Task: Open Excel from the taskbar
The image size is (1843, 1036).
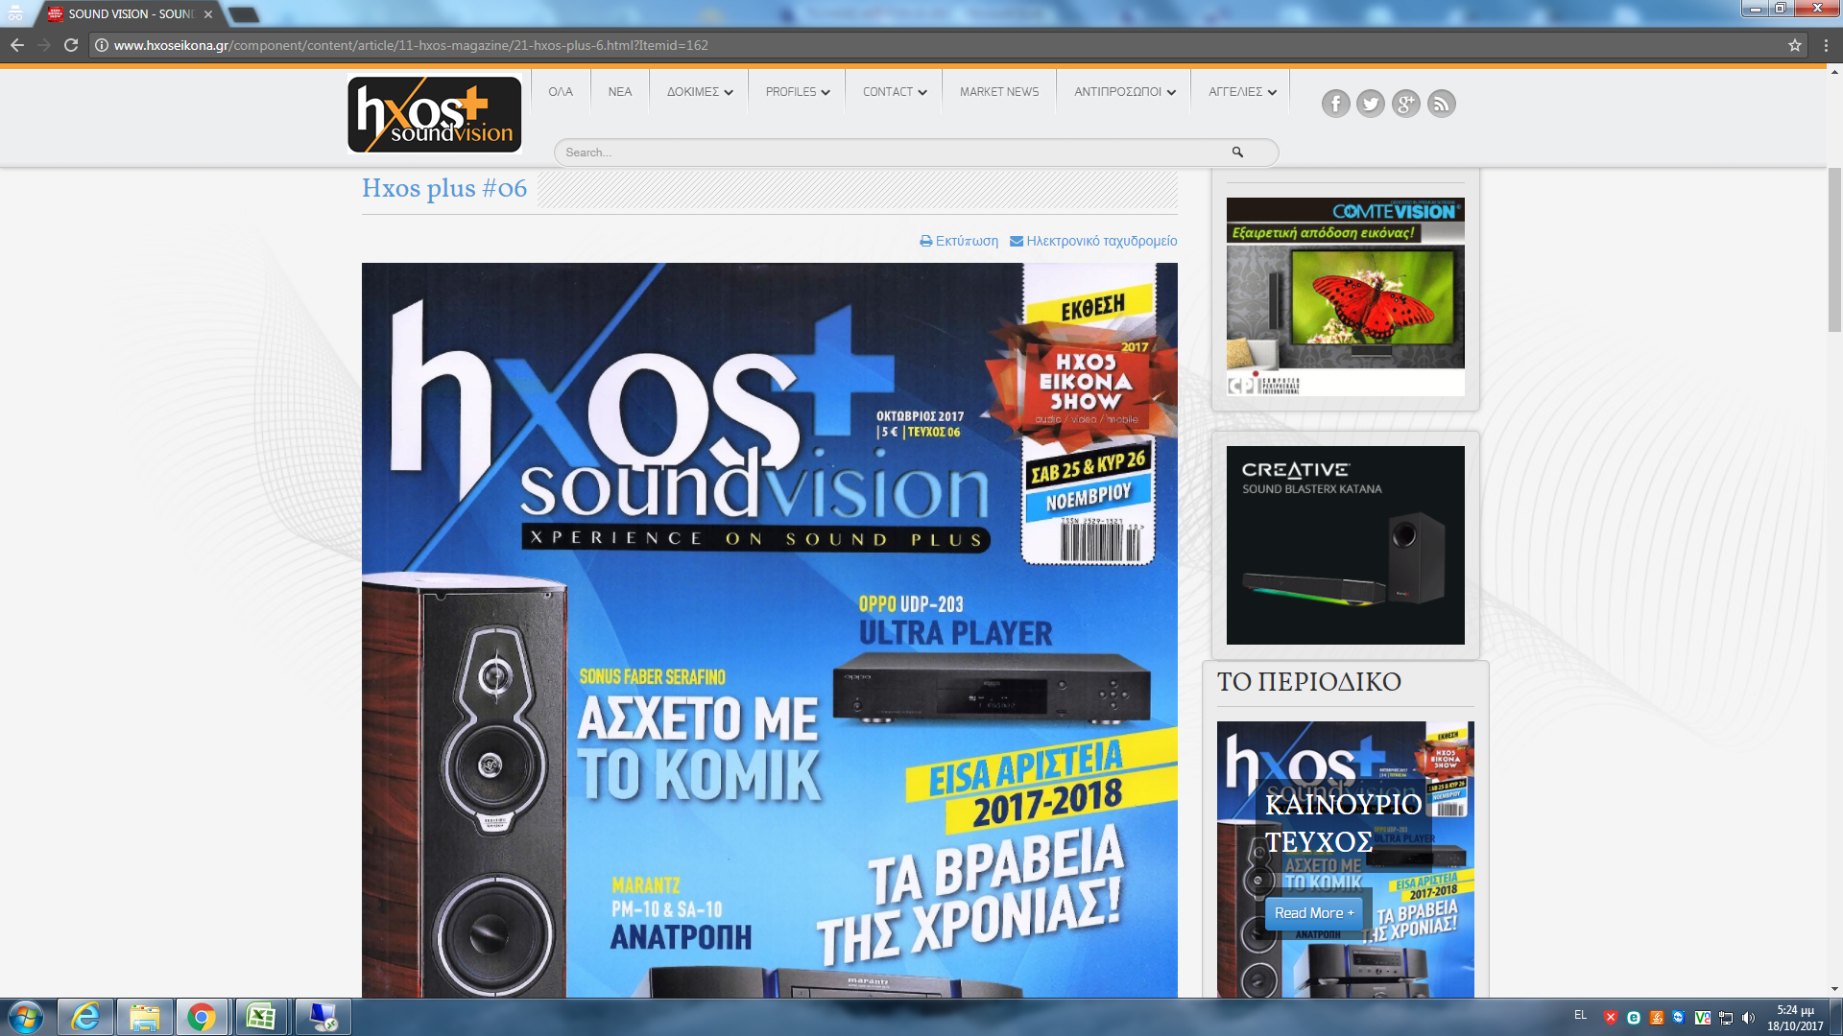Action: coord(260,1017)
